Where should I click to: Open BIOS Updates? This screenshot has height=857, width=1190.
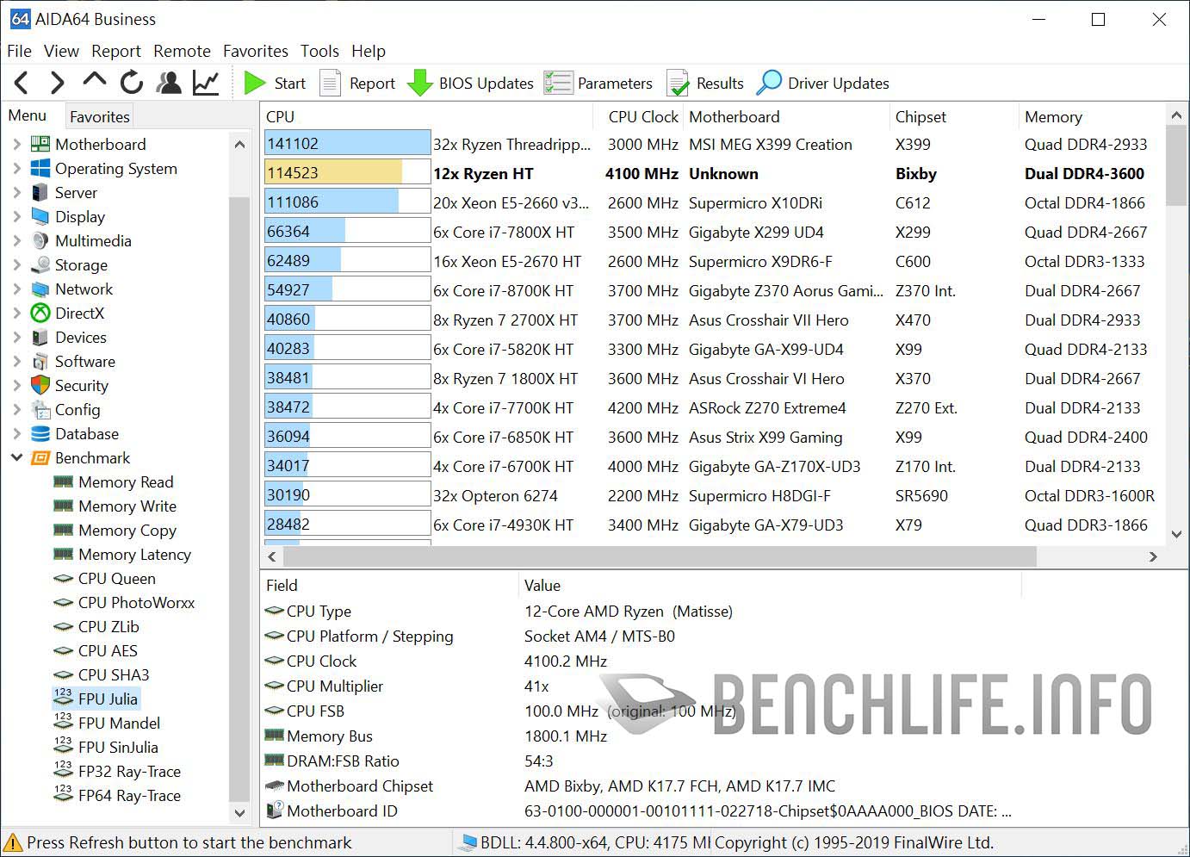click(x=469, y=83)
